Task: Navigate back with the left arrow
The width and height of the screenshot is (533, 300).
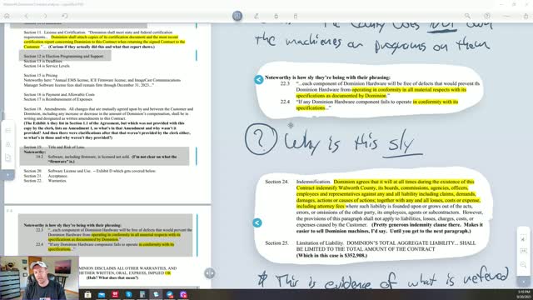Action: coord(27,16)
